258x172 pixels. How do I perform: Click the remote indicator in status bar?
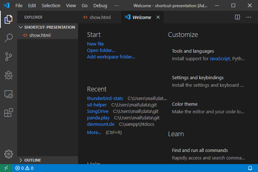pyautogui.click(x=6, y=168)
